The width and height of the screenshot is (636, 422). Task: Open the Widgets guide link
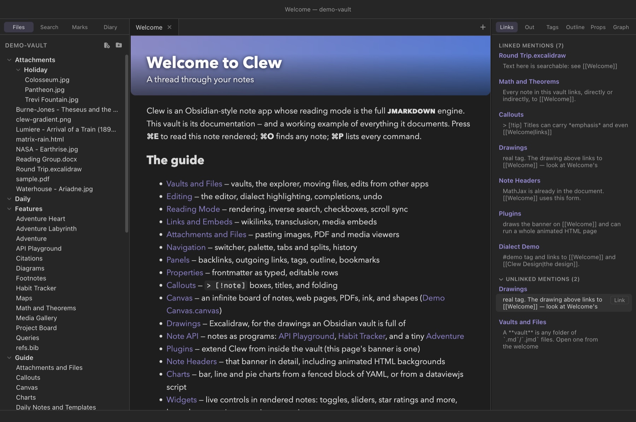click(182, 400)
